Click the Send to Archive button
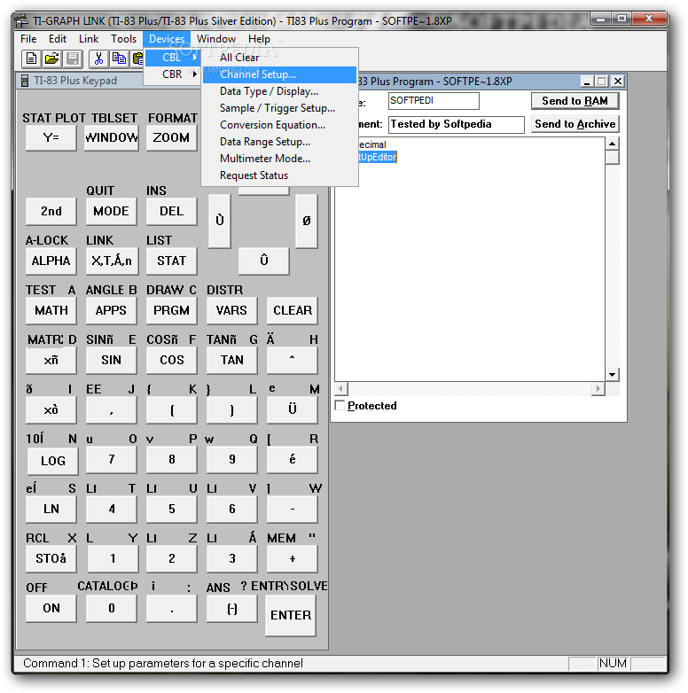This screenshot has width=688, height=693. 575,124
